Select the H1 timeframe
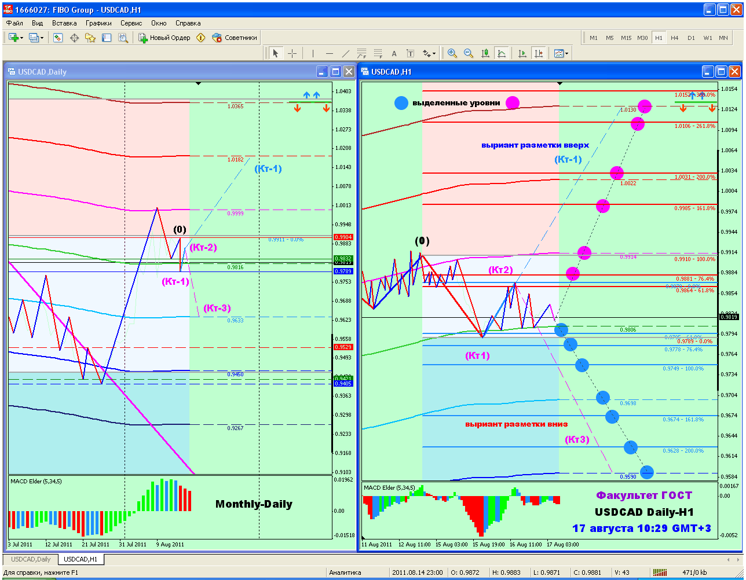The image size is (746, 580). 659,38
